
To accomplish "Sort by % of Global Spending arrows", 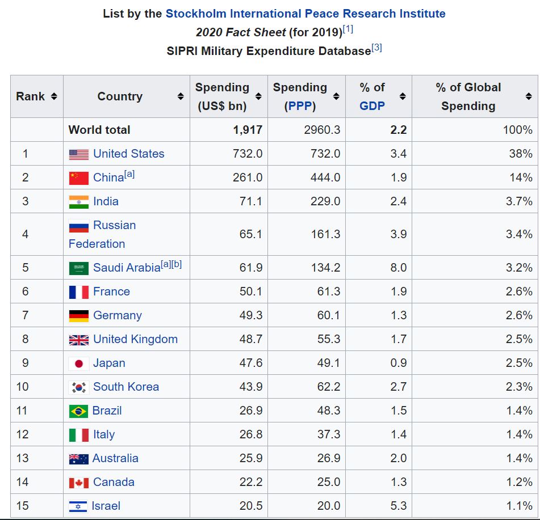I will [529, 96].
